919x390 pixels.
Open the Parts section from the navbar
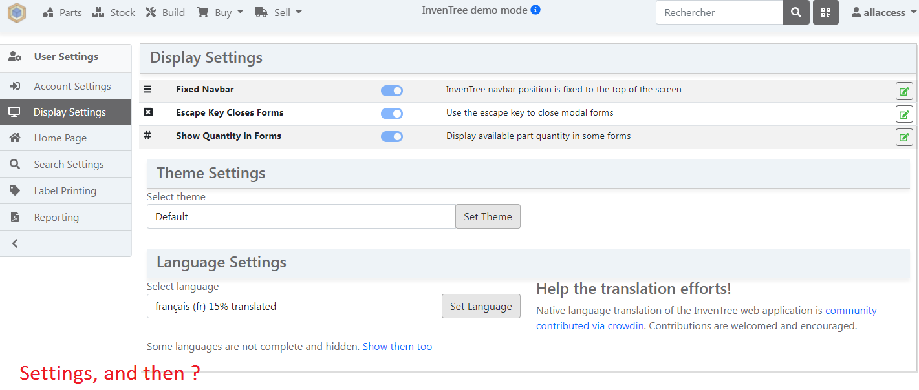click(x=61, y=12)
